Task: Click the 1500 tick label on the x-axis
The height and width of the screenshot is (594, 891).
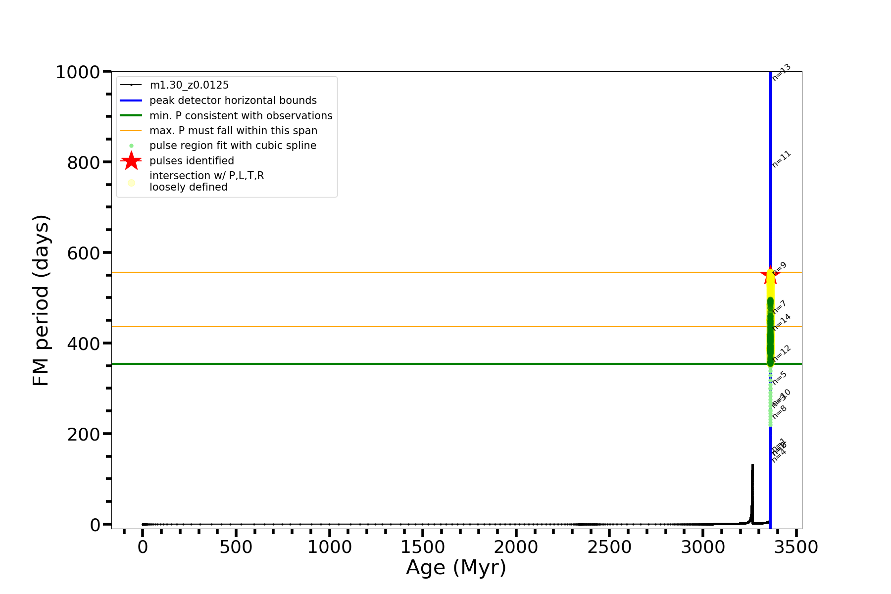Action: 422,547
